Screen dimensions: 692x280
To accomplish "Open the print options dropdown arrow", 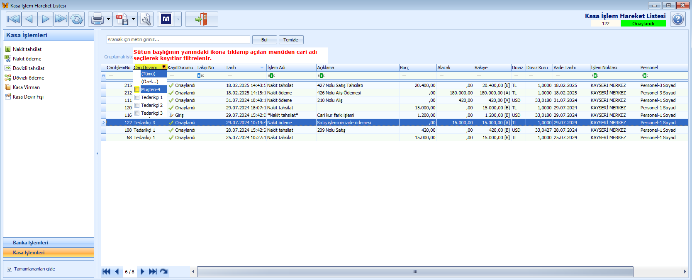I will point(108,19).
